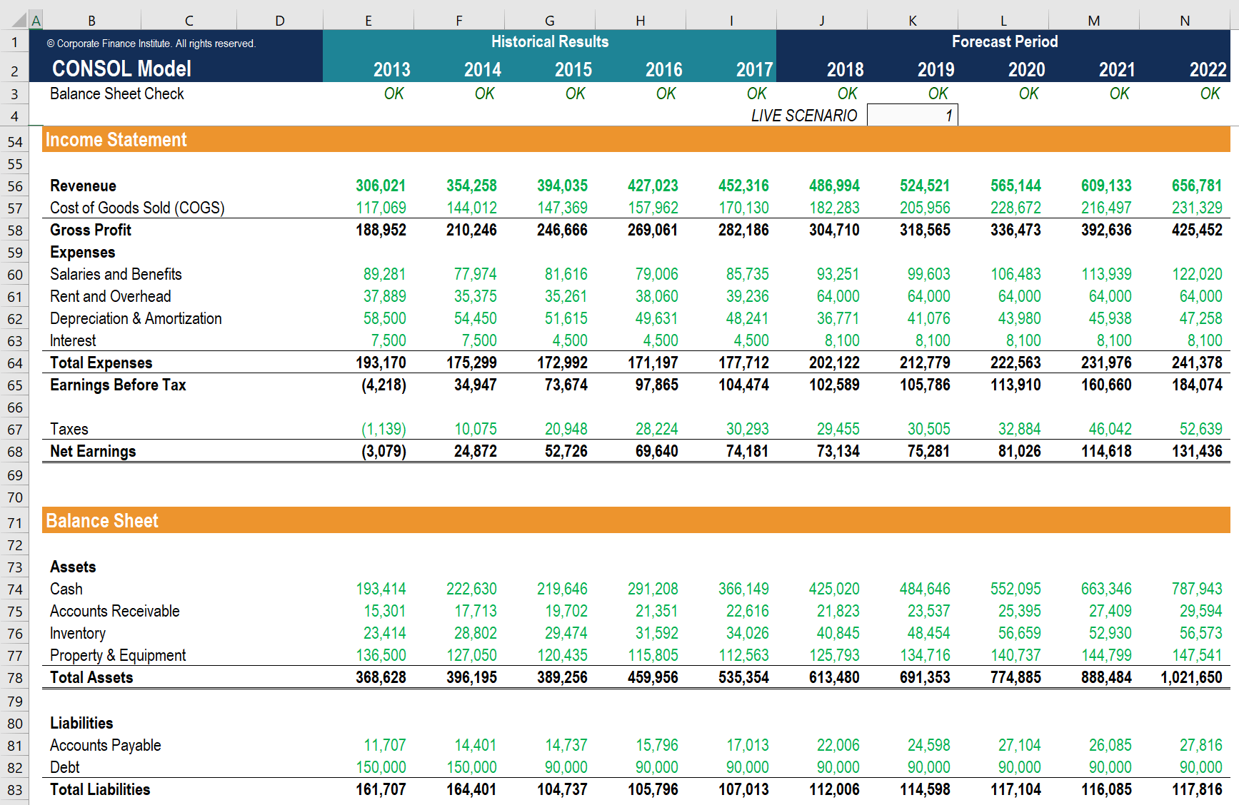Screen dimensions: 1239x805
Task: Click the Depreciation & Amortization label
Action: (136, 318)
